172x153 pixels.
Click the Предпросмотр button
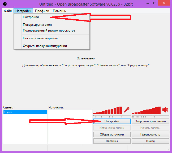coord(150,134)
